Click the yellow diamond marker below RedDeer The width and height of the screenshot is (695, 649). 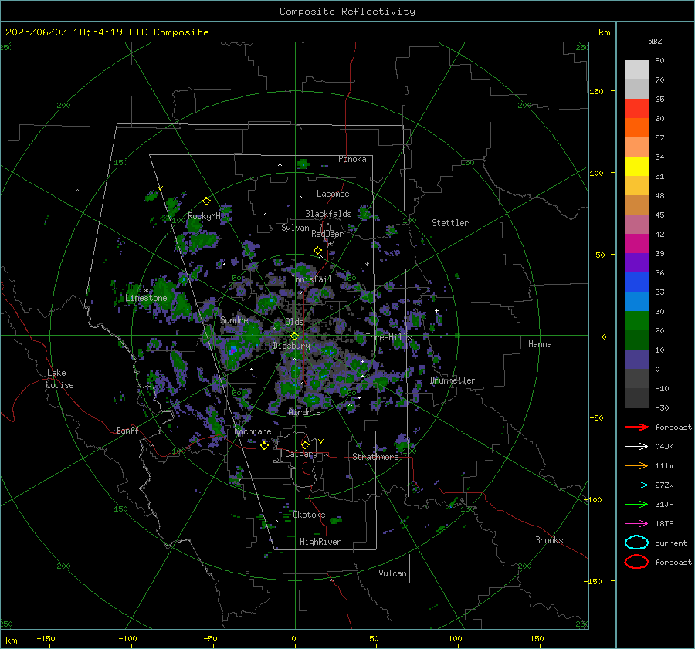[x=318, y=250]
